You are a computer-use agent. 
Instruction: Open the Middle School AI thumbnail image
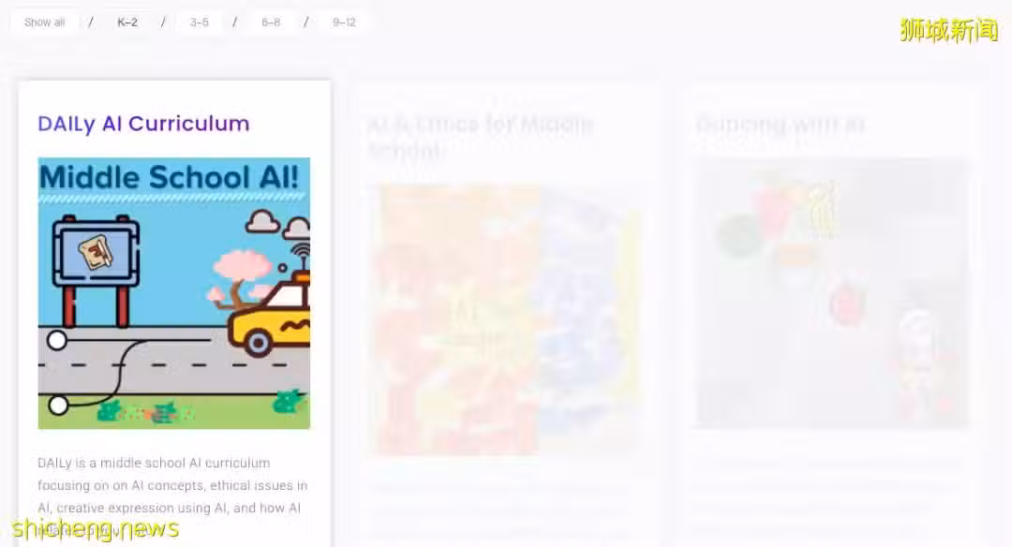(x=173, y=293)
